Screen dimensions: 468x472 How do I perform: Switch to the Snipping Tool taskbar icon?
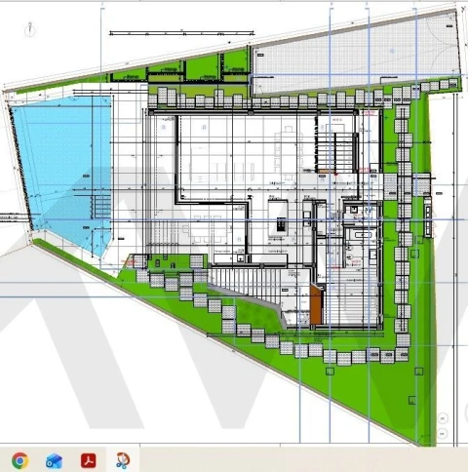pyautogui.click(x=123, y=460)
